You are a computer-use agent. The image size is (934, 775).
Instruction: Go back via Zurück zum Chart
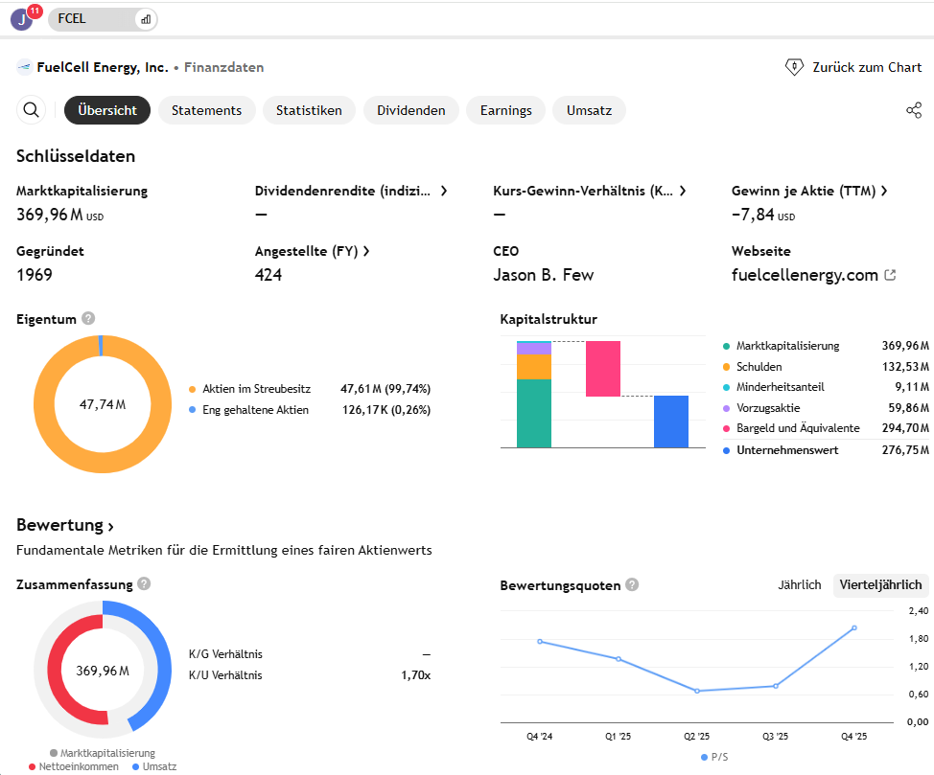tap(853, 67)
